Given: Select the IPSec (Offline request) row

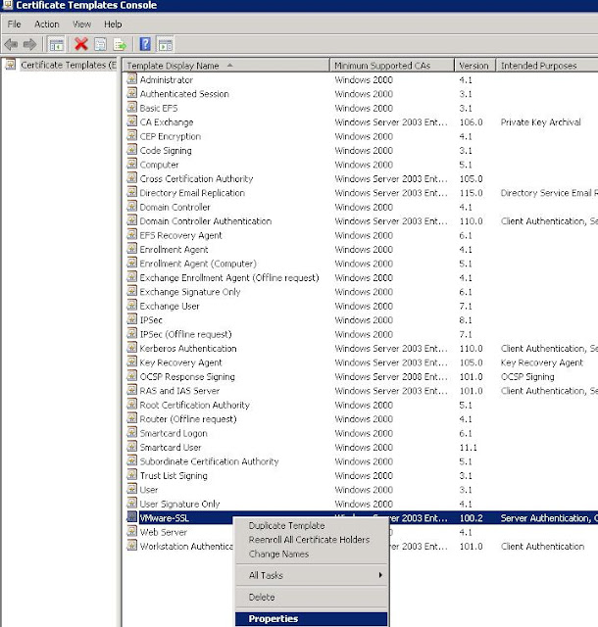Looking at the screenshot, I should (x=360, y=334).
